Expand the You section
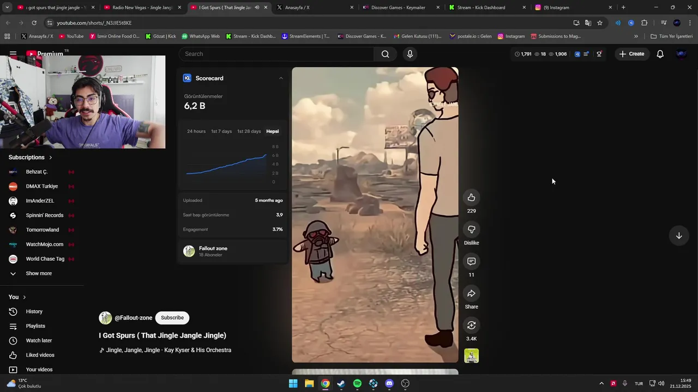Image resolution: width=698 pixels, height=392 pixels. click(x=17, y=297)
